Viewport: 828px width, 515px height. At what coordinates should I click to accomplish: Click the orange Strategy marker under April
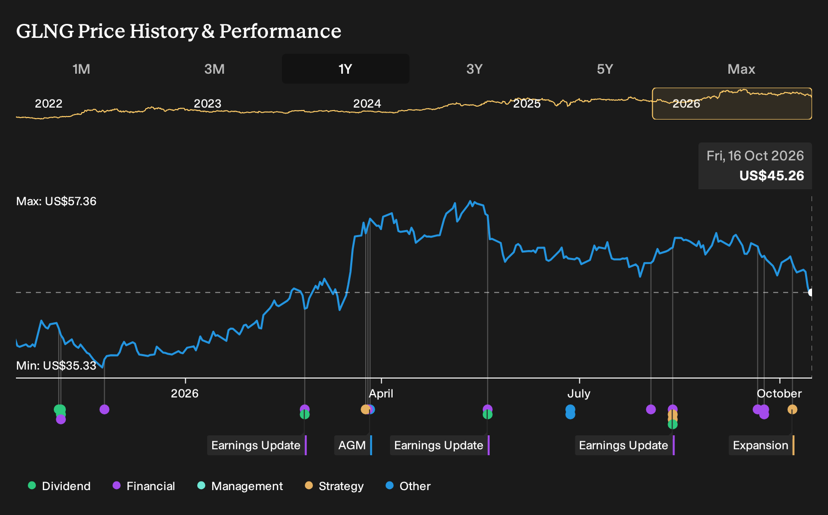pyautogui.click(x=365, y=409)
